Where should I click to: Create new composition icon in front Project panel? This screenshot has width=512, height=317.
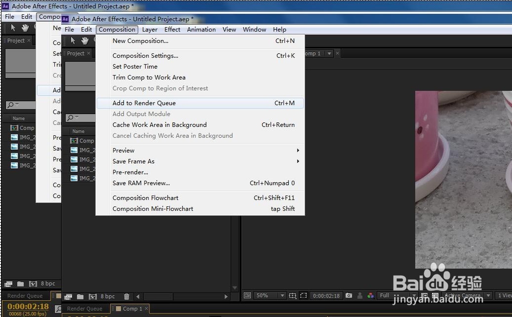click(x=93, y=297)
